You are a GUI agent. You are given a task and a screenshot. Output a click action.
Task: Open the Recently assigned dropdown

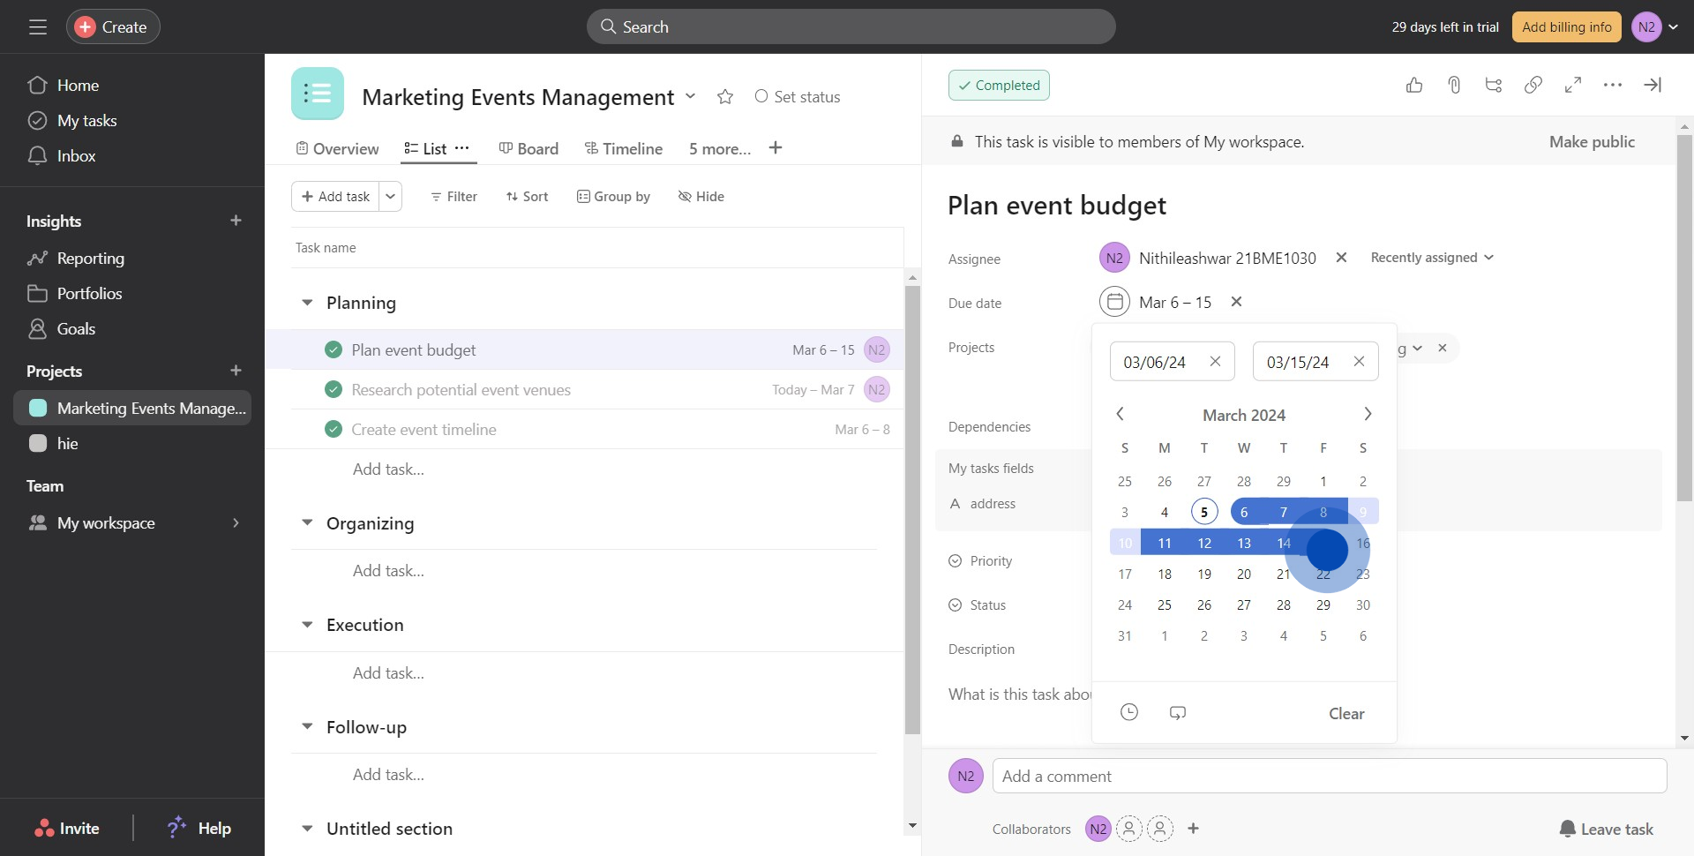click(1431, 258)
